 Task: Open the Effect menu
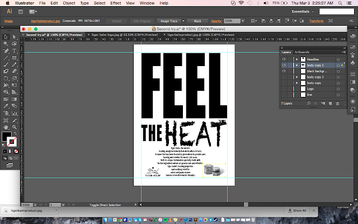pos(116,3)
